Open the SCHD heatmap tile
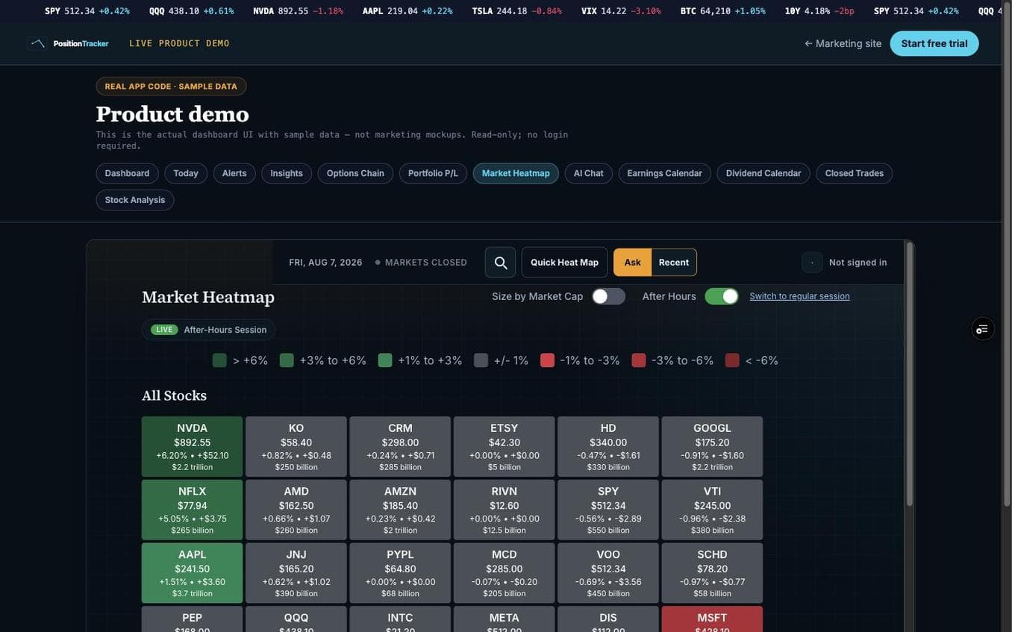 (713, 573)
